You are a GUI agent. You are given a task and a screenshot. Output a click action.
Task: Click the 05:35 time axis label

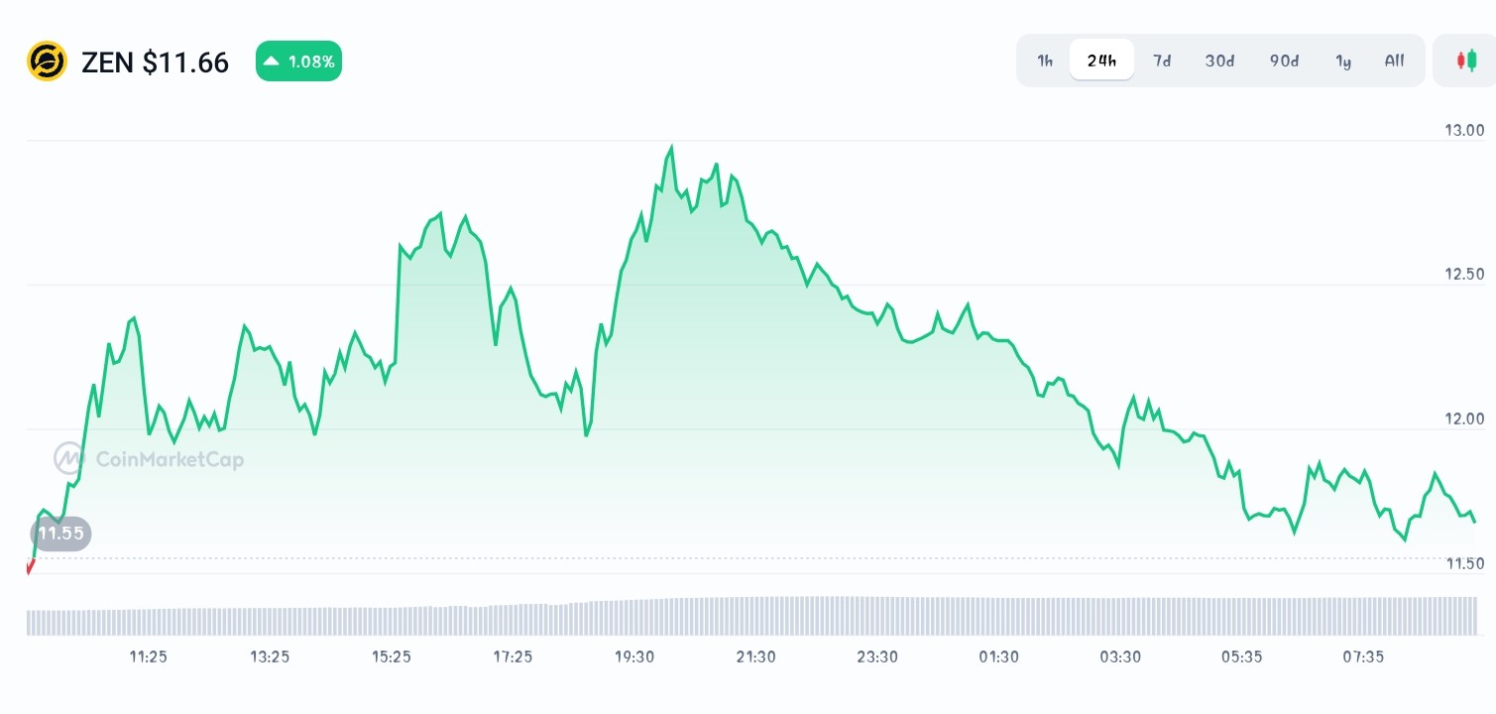coord(1242,656)
